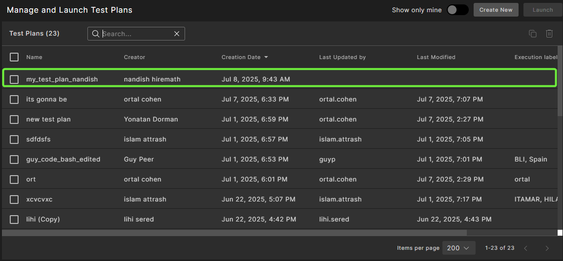
Task: Sort by the Creator column header
Action: point(134,57)
